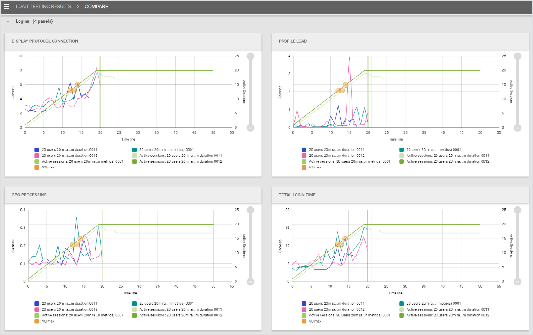The image size is (533, 335).
Task: Hide VSImax legend icon in Display Protocol Connection
Action: tap(37, 167)
